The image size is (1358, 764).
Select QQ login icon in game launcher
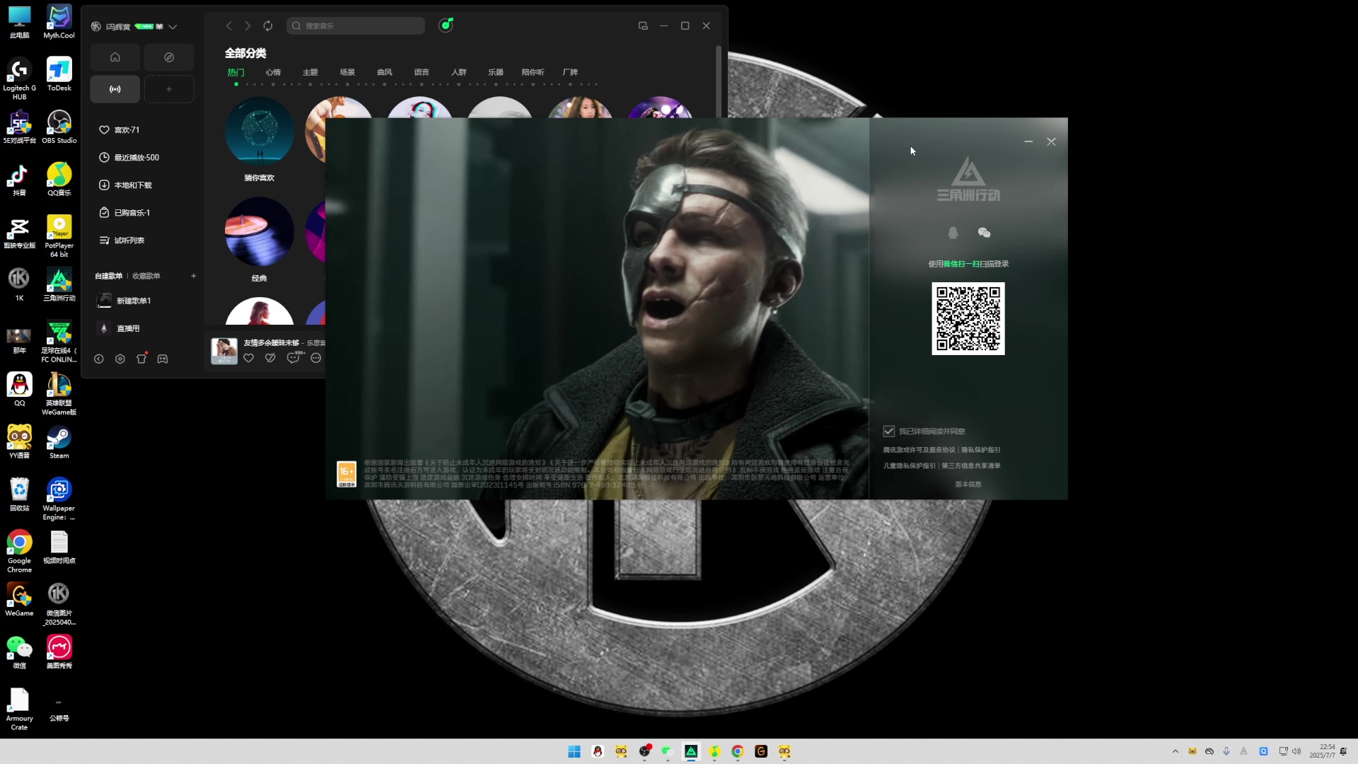953,233
